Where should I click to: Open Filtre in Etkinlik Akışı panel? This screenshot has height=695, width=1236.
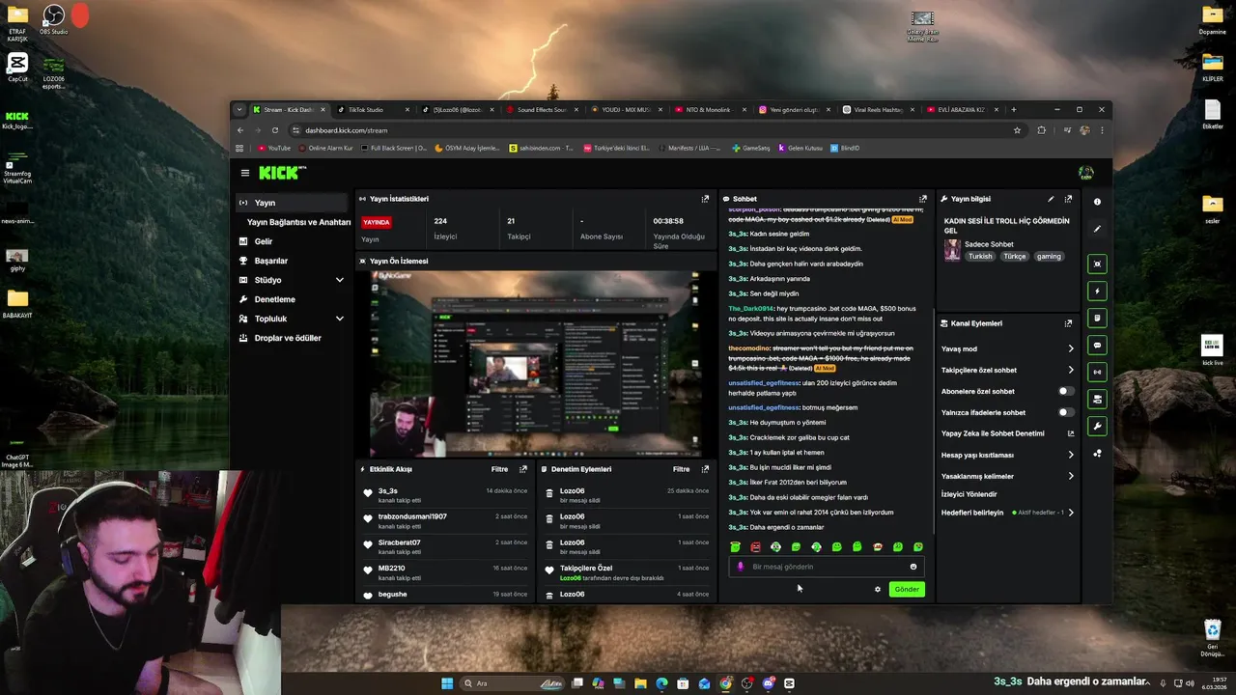tap(499, 469)
